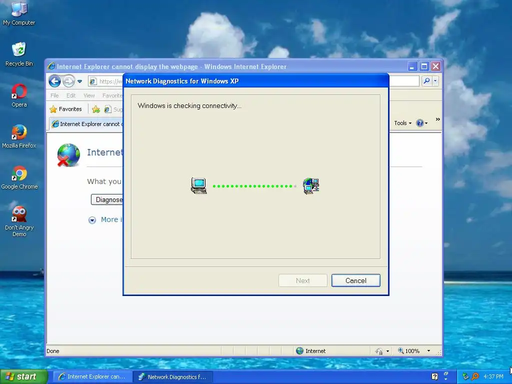Expand the IE command bar chevron
Screen dimensions: 512x384
tap(438, 119)
